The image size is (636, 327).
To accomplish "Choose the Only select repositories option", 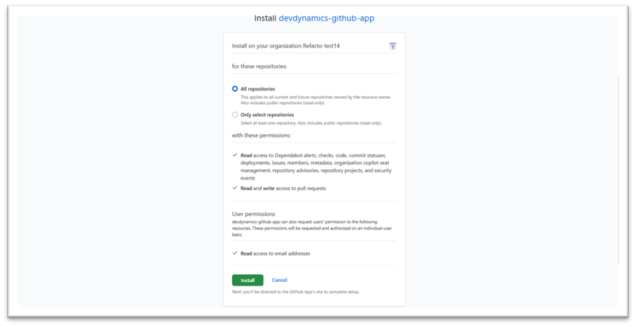I will click(235, 114).
